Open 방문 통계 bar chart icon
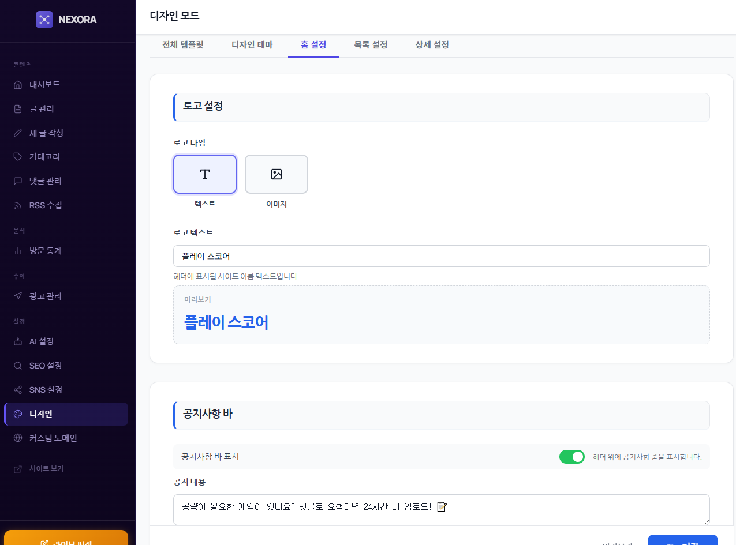Screen dimensions: 736x545 (x=18, y=251)
